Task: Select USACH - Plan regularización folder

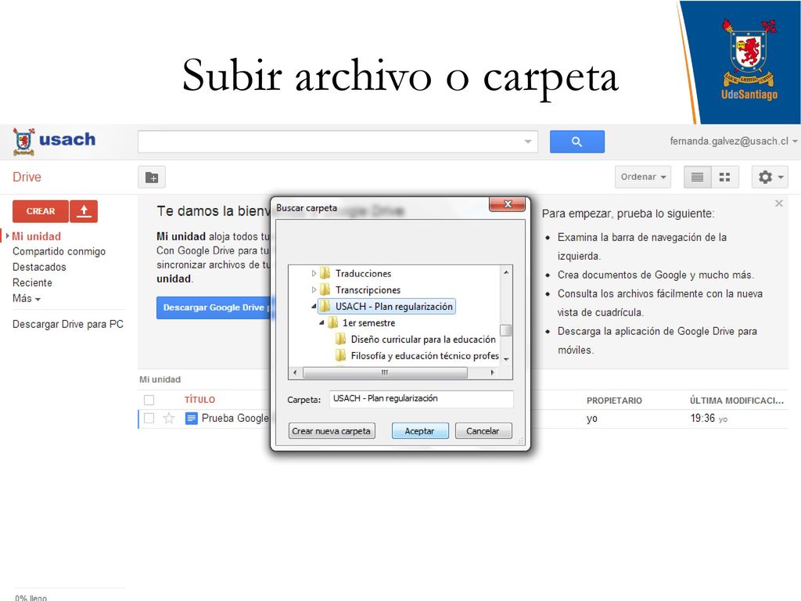Action: pyautogui.click(x=394, y=306)
